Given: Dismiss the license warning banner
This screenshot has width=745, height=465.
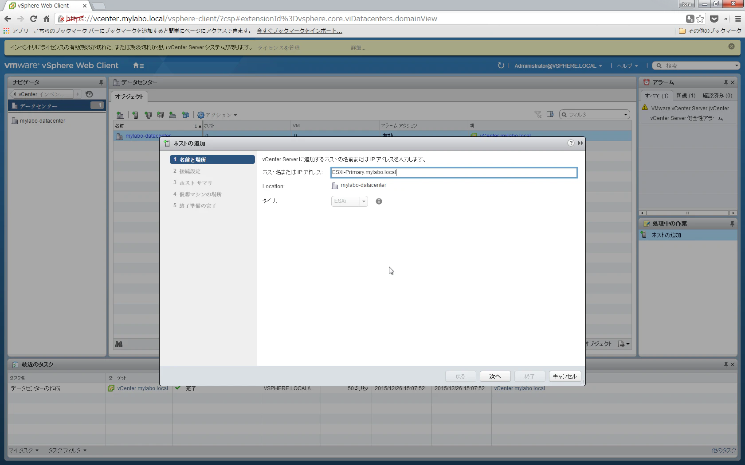Looking at the screenshot, I should click(x=731, y=46).
